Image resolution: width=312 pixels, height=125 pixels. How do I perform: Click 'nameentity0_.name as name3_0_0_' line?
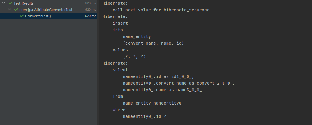coord(162,90)
